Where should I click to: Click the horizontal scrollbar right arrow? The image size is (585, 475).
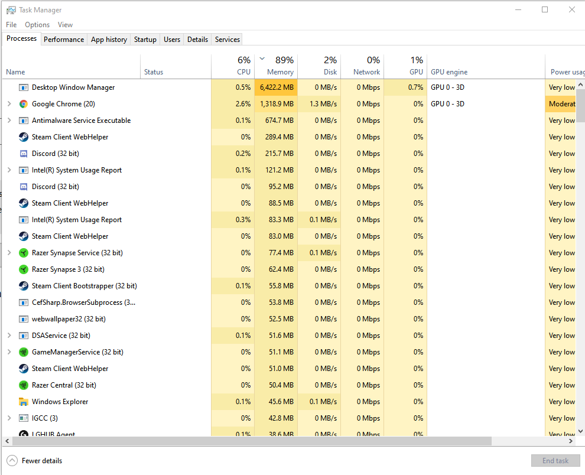coord(571,441)
